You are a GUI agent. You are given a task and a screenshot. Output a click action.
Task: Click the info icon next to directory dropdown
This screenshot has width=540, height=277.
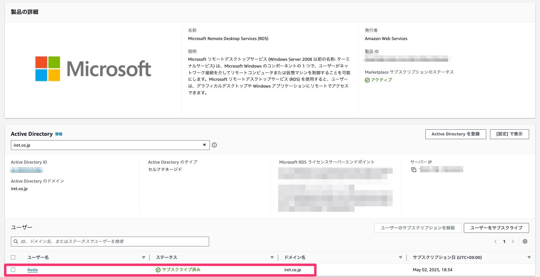coord(214,145)
